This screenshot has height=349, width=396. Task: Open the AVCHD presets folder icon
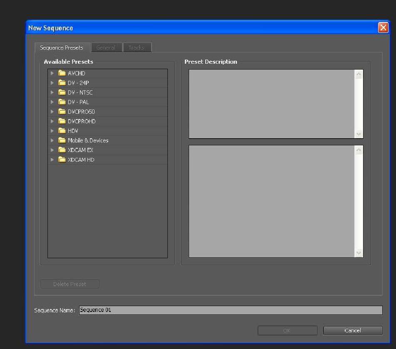tap(62, 73)
